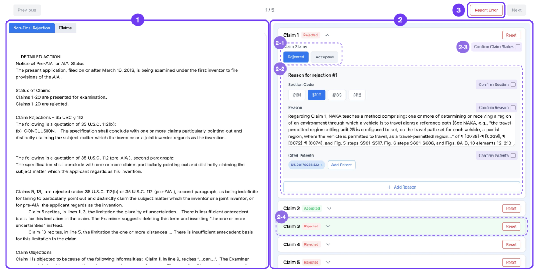Reset Claim 3
This screenshot has width=539, height=269.
point(510,226)
